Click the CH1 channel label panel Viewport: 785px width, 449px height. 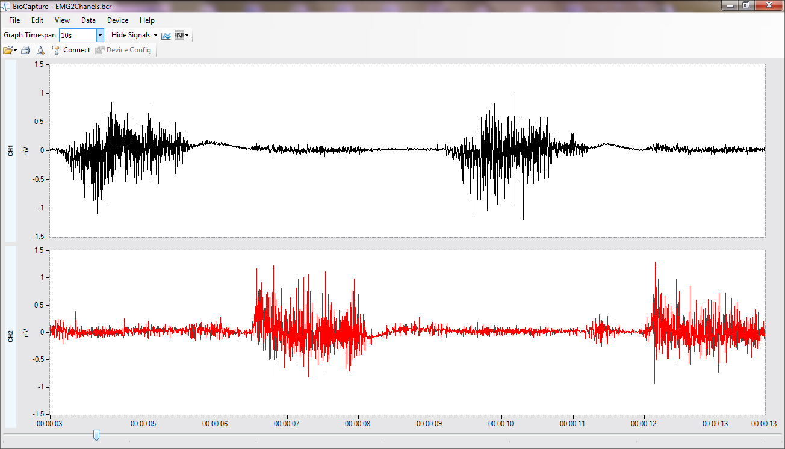11,150
